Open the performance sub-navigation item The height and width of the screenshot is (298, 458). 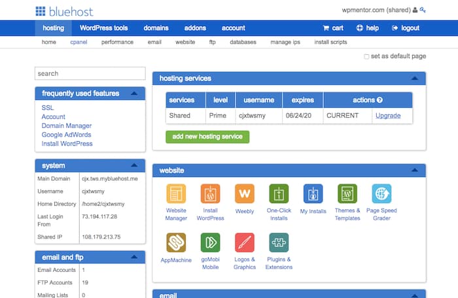[117, 42]
